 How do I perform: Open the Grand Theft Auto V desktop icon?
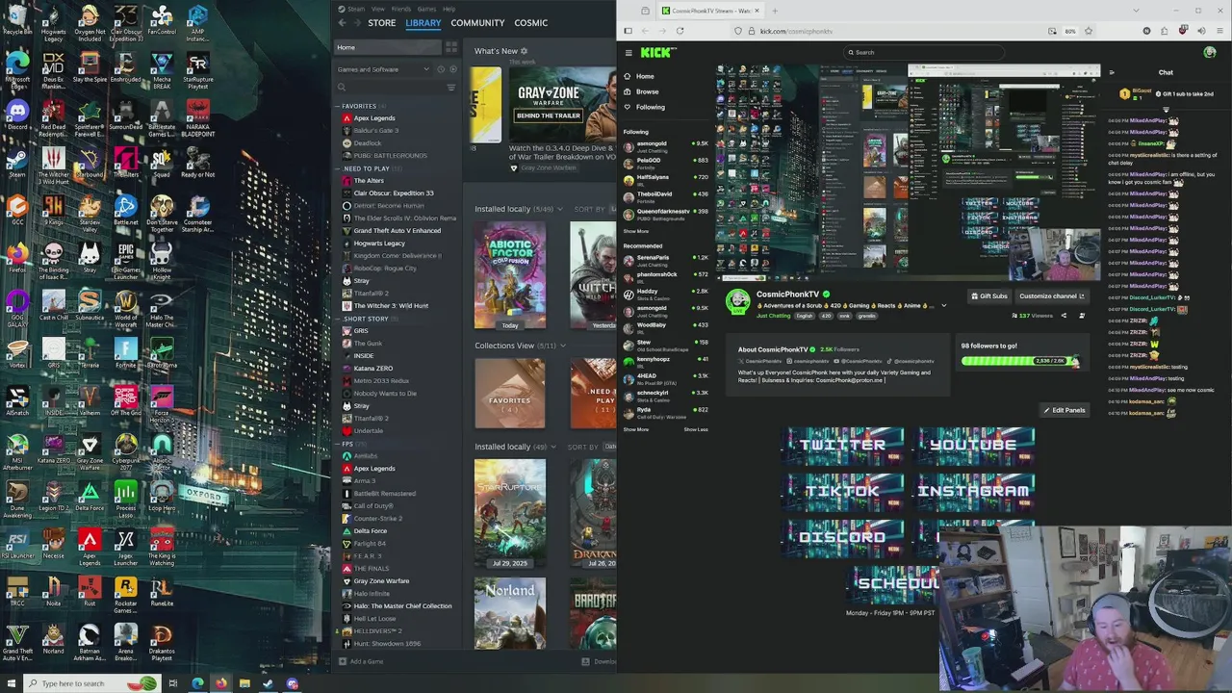17,643
